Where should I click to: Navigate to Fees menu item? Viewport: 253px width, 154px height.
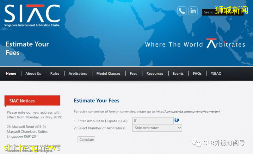coord(133,73)
